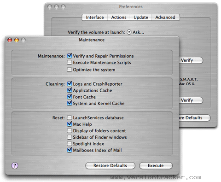The image size is (221, 182).
Task: Check Spotlight Index reset option
Action: [x=70, y=144]
